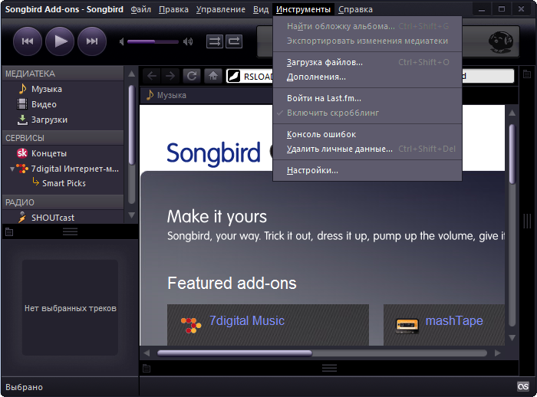The height and width of the screenshot is (397, 537).
Task: Open the Правка menu
Action: (173, 10)
